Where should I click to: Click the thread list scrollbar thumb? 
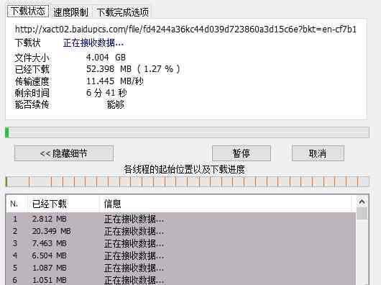tap(362, 213)
